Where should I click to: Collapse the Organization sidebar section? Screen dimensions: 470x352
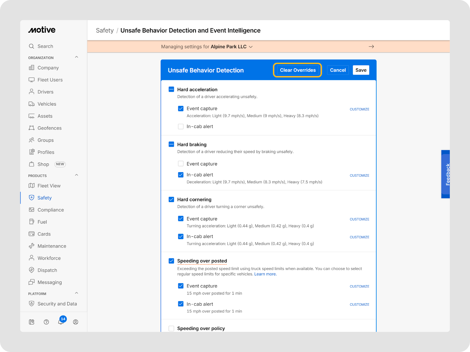[76, 57]
